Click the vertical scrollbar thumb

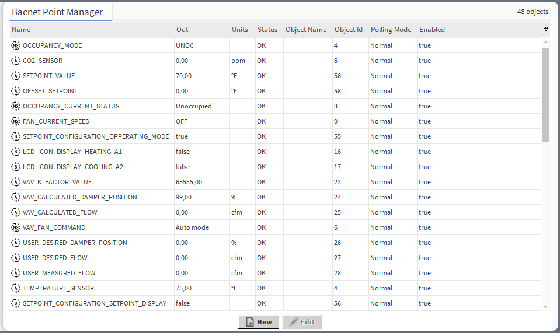click(545, 94)
